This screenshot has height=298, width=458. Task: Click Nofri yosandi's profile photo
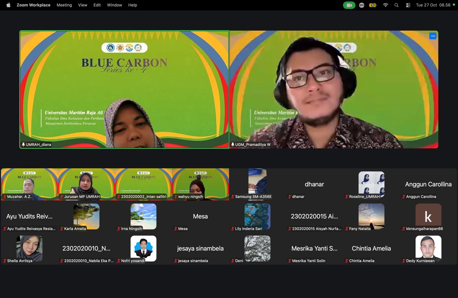coord(143,248)
